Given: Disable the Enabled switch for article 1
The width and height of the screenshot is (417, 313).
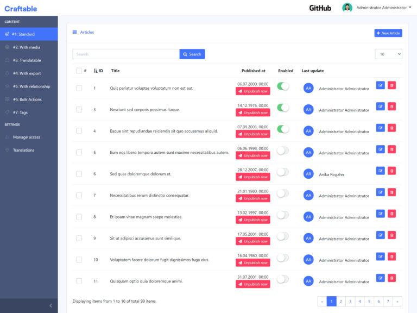Looking at the screenshot, I should pyautogui.click(x=283, y=86).
